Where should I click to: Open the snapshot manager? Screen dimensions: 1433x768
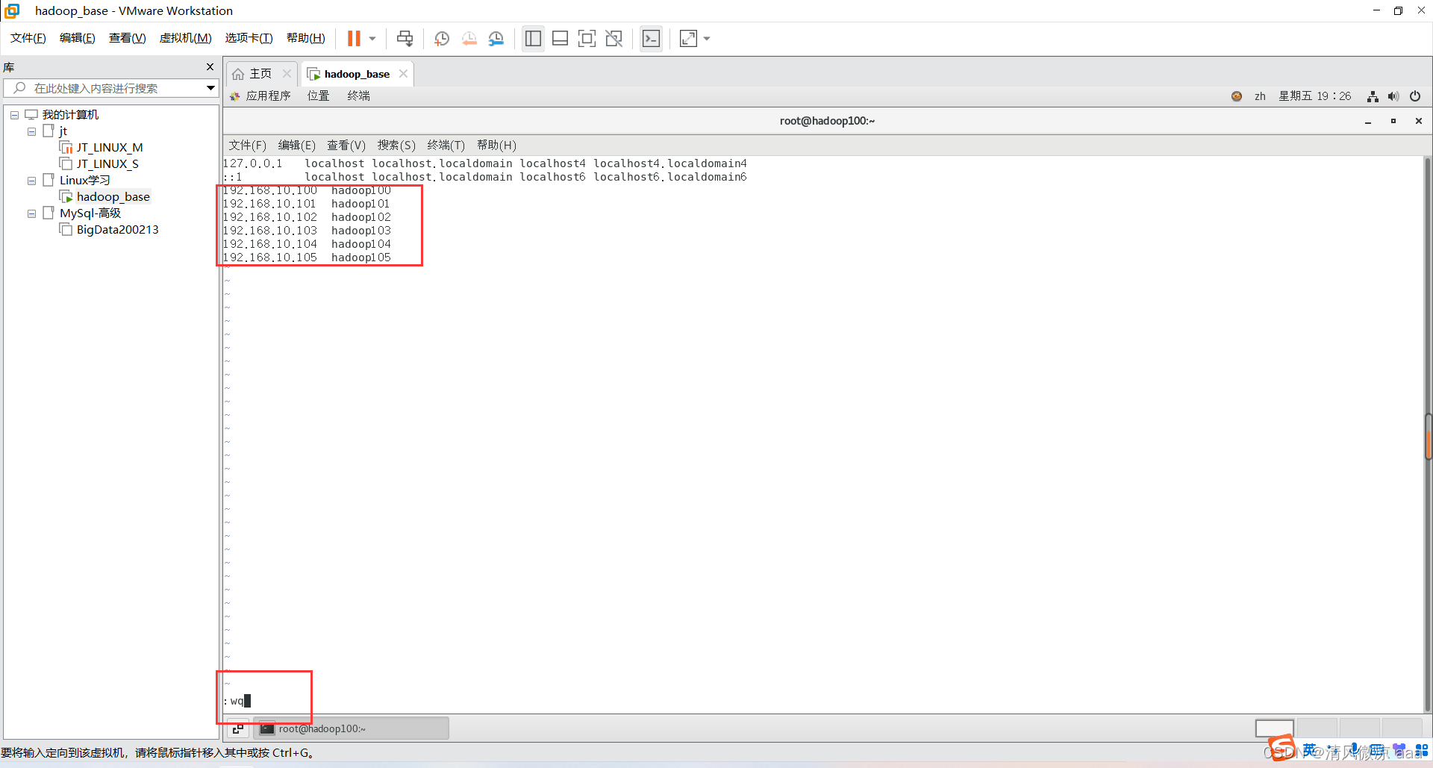(x=496, y=38)
